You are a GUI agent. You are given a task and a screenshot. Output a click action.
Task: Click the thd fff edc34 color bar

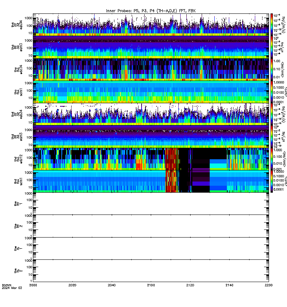(272, 114)
